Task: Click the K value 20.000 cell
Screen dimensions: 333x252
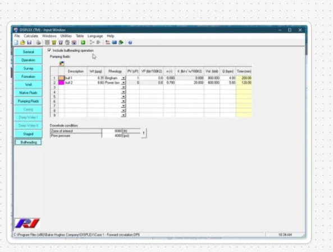Action: [189, 83]
